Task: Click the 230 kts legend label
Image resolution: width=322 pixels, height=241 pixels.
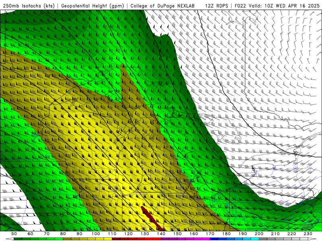Action: click(x=308, y=234)
